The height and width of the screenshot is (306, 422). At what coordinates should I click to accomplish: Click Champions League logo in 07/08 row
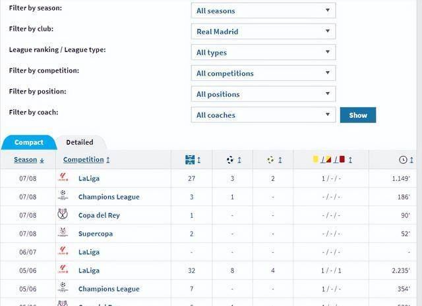coord(63,195)
